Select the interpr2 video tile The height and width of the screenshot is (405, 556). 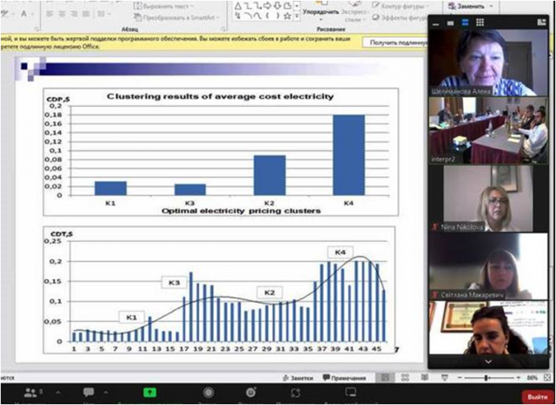click(x=488, y=130)
